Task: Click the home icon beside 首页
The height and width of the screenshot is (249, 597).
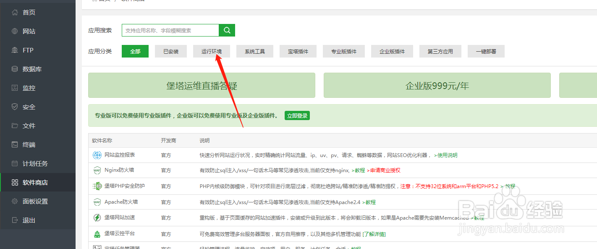Action: click(15, 13)
